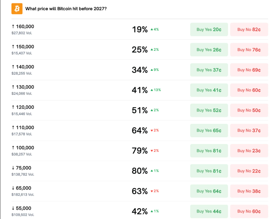Buy Yes at 37¢ for 140,000
Image resolution: width=272 pixels, height=219 pixels.
point(209,70)
